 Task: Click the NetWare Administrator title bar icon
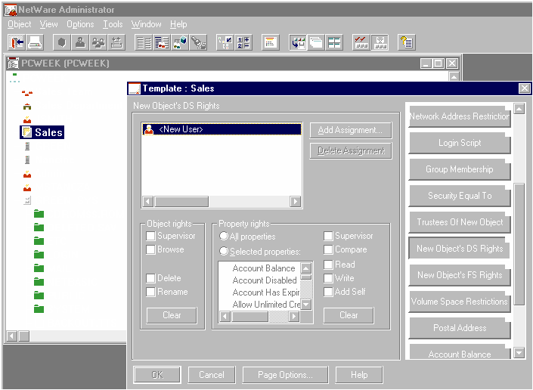click(11, 10)
